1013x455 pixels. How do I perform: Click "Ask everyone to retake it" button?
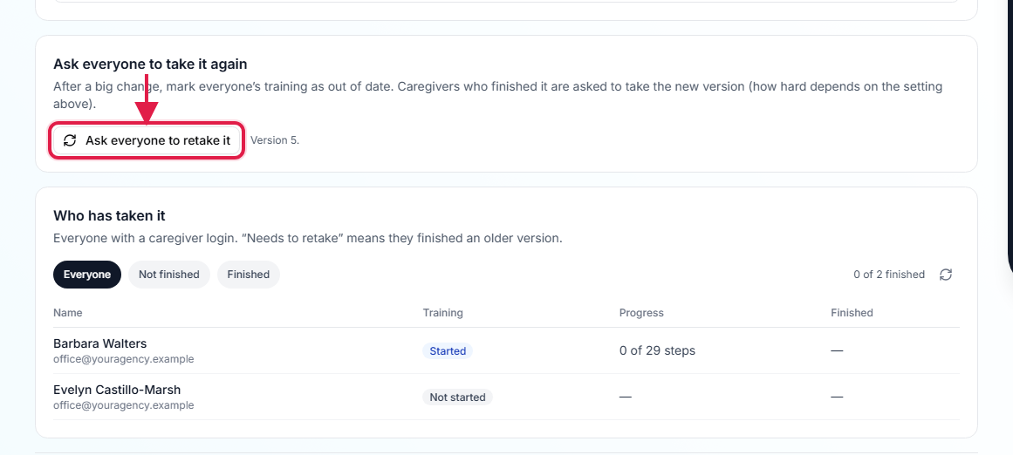point(147,140)
